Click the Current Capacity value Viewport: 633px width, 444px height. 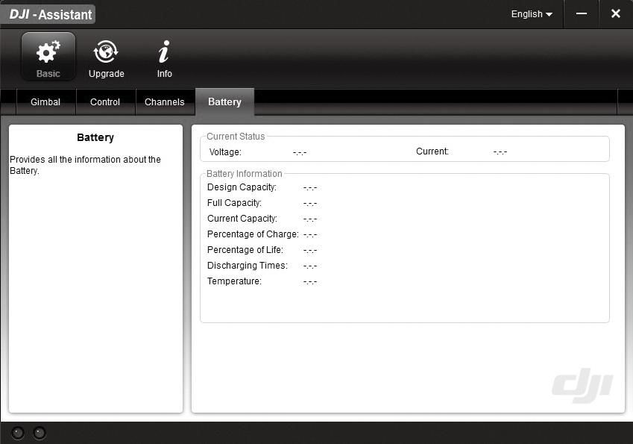point(310,219)
